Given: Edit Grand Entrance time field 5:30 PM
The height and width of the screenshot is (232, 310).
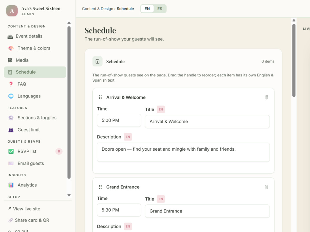Looking at the screenshot, I should coord(119,210).
